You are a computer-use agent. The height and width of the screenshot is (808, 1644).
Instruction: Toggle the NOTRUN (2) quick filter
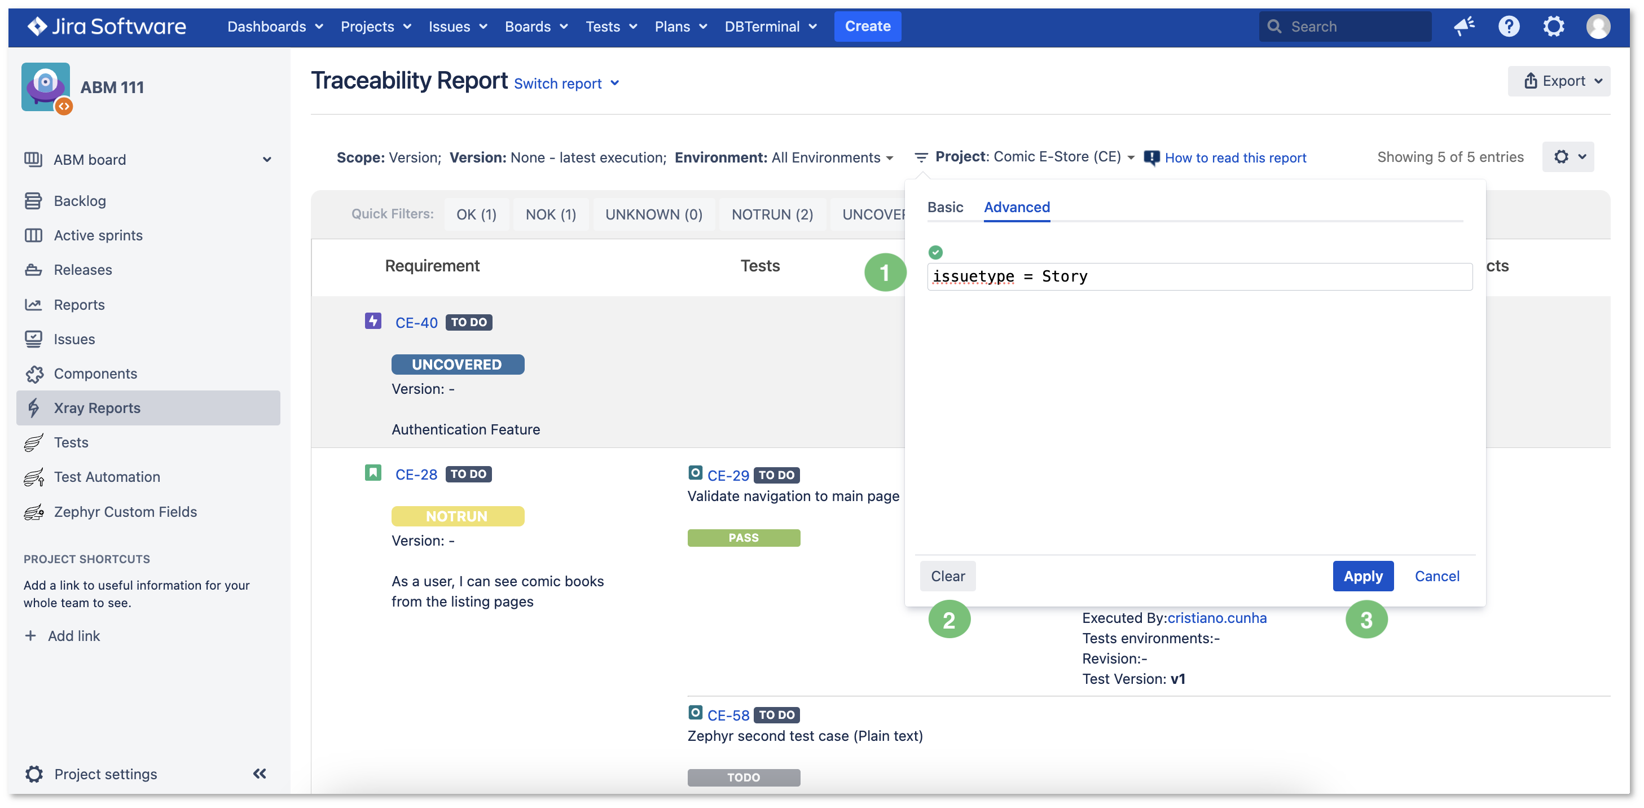772,214
